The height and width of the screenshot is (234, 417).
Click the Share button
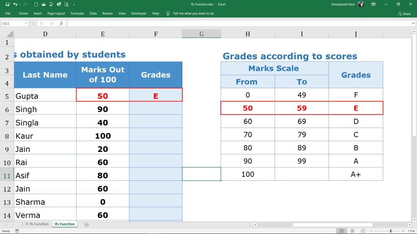point(404,13)
